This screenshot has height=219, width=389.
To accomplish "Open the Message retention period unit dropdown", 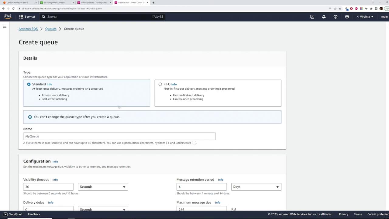I will click(x=256, y=187).
